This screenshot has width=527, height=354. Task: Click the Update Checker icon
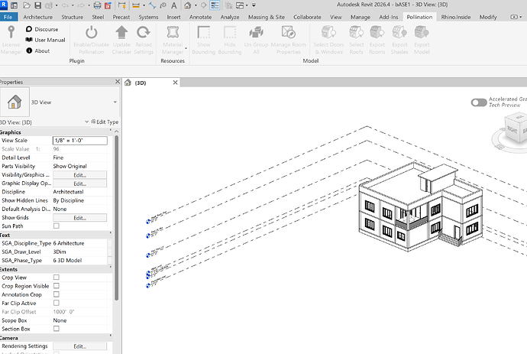click(121, 33)
